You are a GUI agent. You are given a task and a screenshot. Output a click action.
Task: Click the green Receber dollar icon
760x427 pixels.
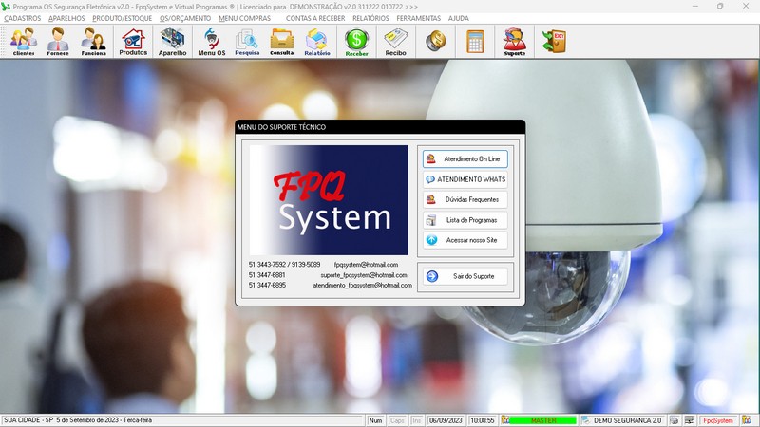pyautogui.click(x=357, y=42)
